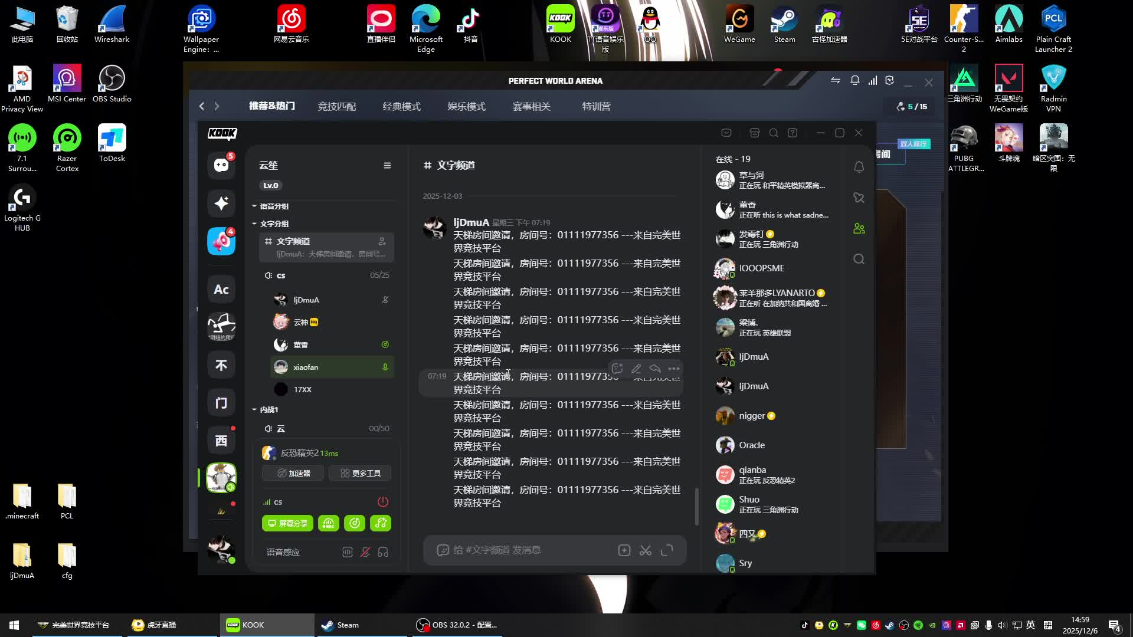Disconnect from cs voice channel power icon

(x=383, y=502)
